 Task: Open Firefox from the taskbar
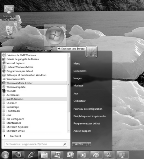[18, 155]
